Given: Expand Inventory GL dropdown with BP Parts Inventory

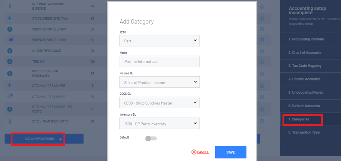Looking at the screenshot, I should pyautogui.click(x=159, y=124).
